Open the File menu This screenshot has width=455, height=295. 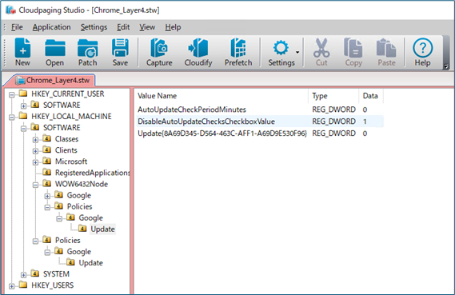(x=17, y=27)
